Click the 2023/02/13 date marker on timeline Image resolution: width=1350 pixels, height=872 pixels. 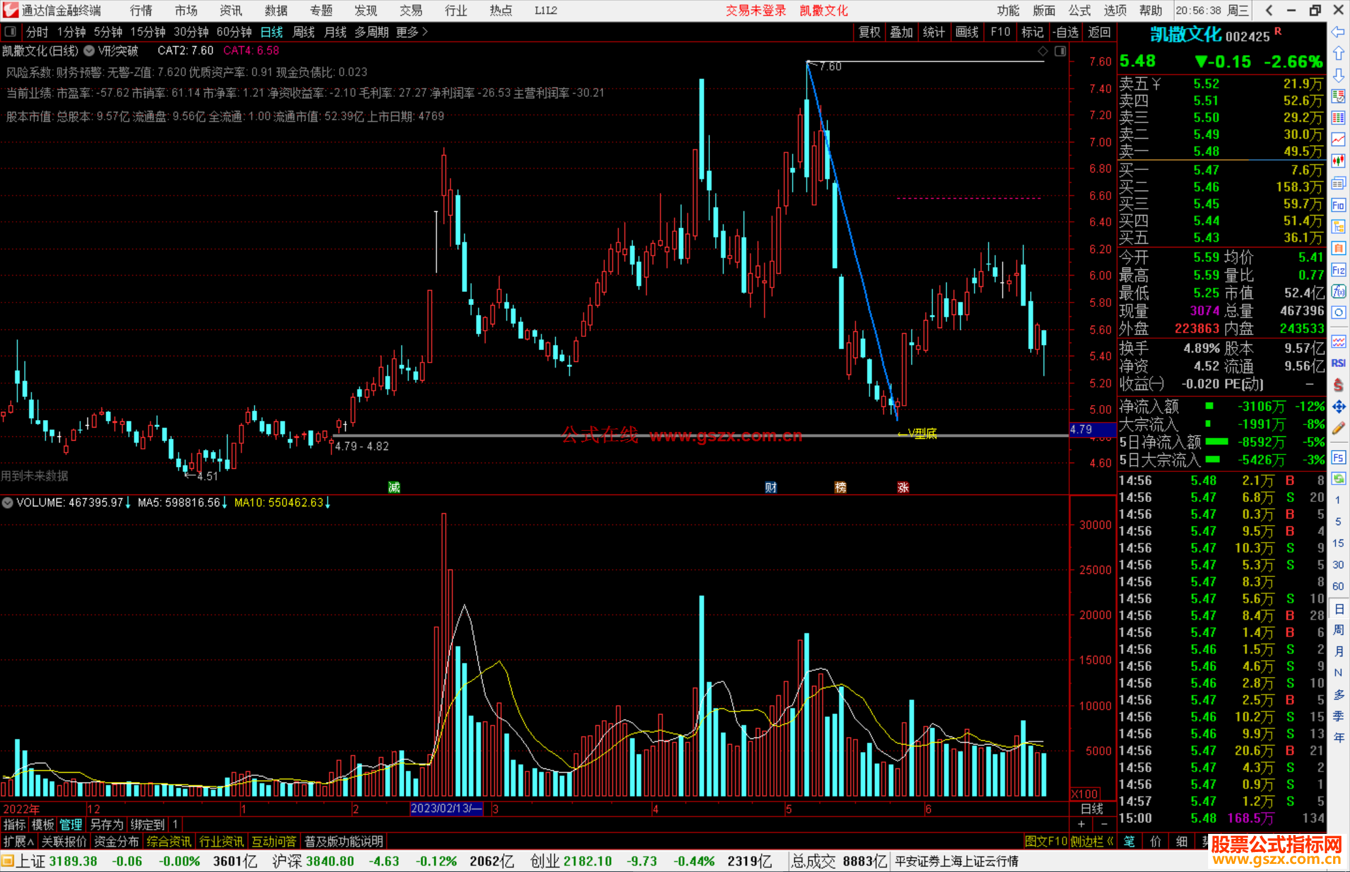[446, 809]
